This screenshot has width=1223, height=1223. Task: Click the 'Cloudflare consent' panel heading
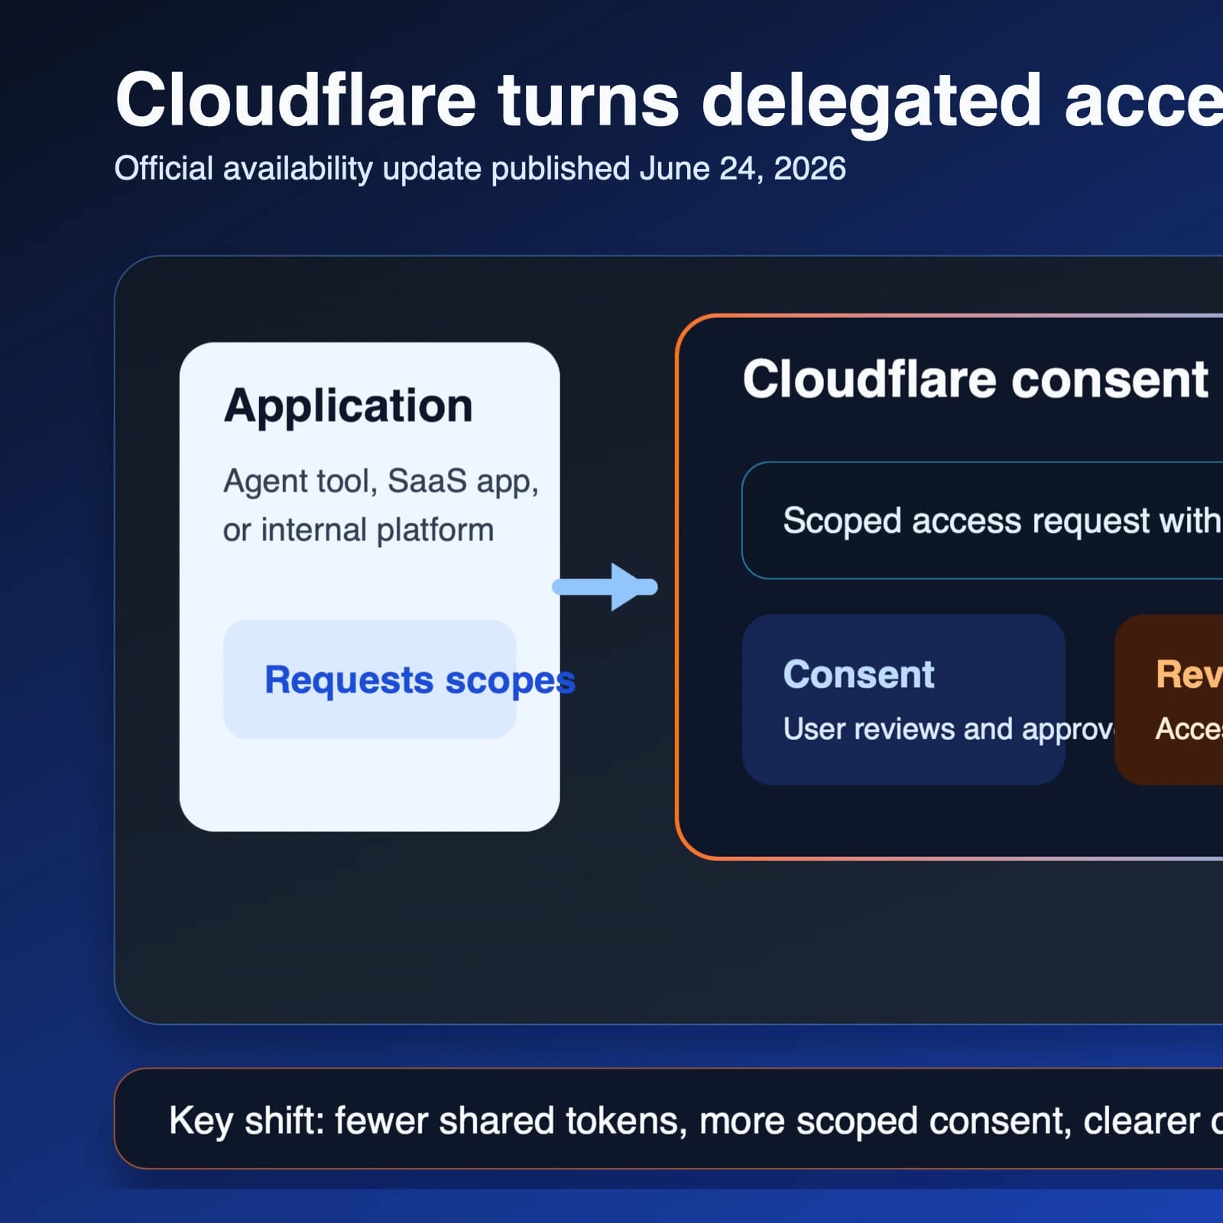(975, 379)
